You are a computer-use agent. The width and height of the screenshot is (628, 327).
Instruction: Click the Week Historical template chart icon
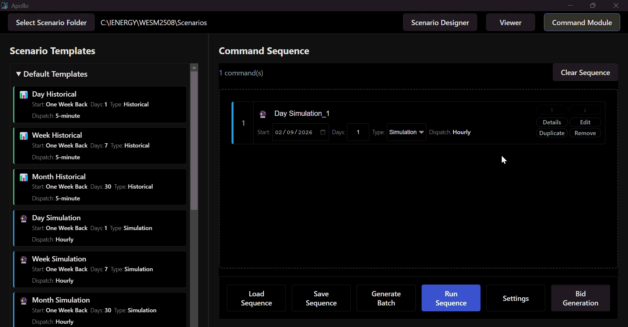(23, 136)
